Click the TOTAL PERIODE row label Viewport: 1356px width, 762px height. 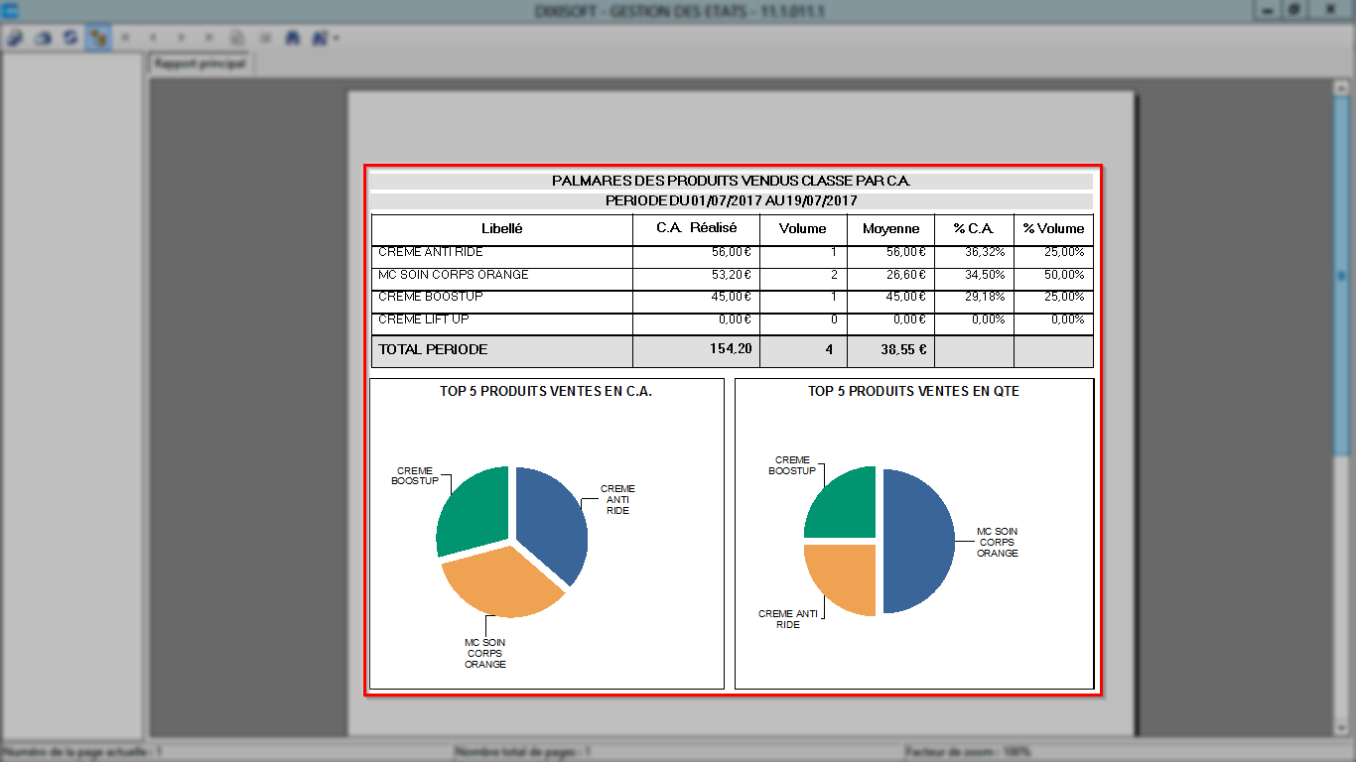[433, 349]
